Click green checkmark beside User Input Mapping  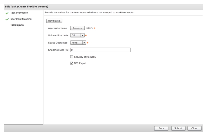coord(7,19)
